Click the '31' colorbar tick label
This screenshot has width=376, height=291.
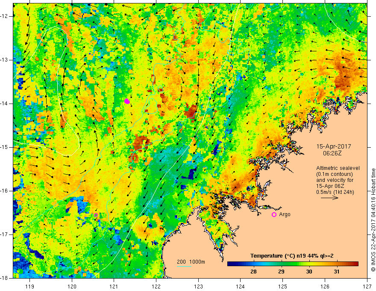coord(337,272)
